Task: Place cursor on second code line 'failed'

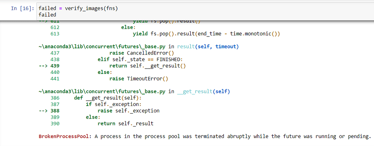Action: click(47, 15)
